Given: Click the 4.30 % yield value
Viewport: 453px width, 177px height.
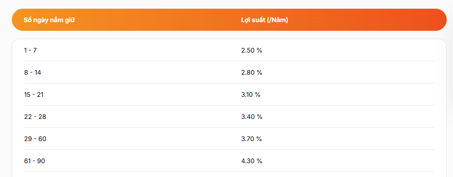Looking at the screenshot, I should tap(252, 161).
